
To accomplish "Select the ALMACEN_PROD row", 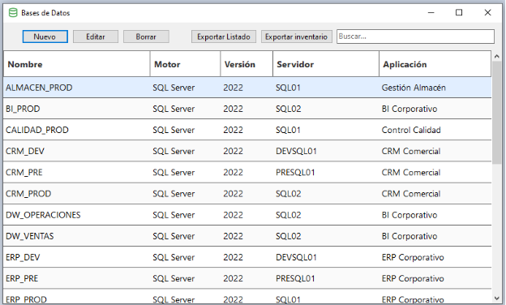I will click(x=247, y=88).
